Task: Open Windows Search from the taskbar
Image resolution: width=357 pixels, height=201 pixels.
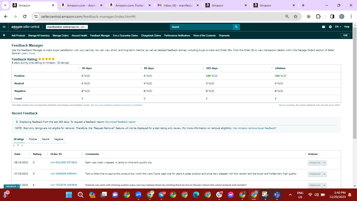Action: point(81,195)
